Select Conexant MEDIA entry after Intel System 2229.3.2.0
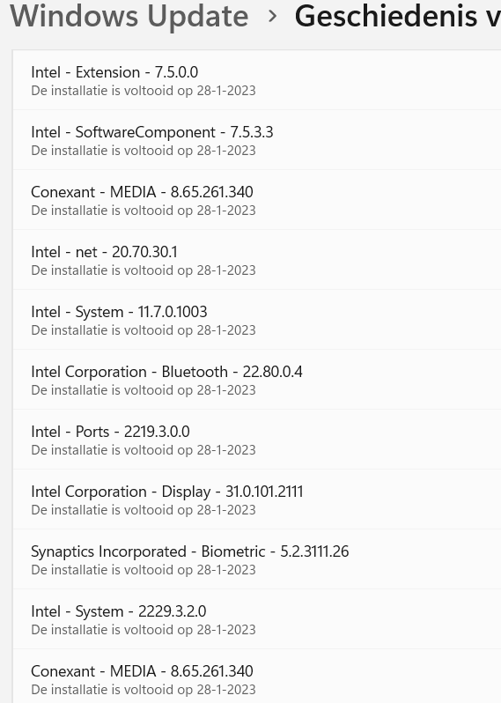This screenshot has width=501, height=703. coord(257,677)
